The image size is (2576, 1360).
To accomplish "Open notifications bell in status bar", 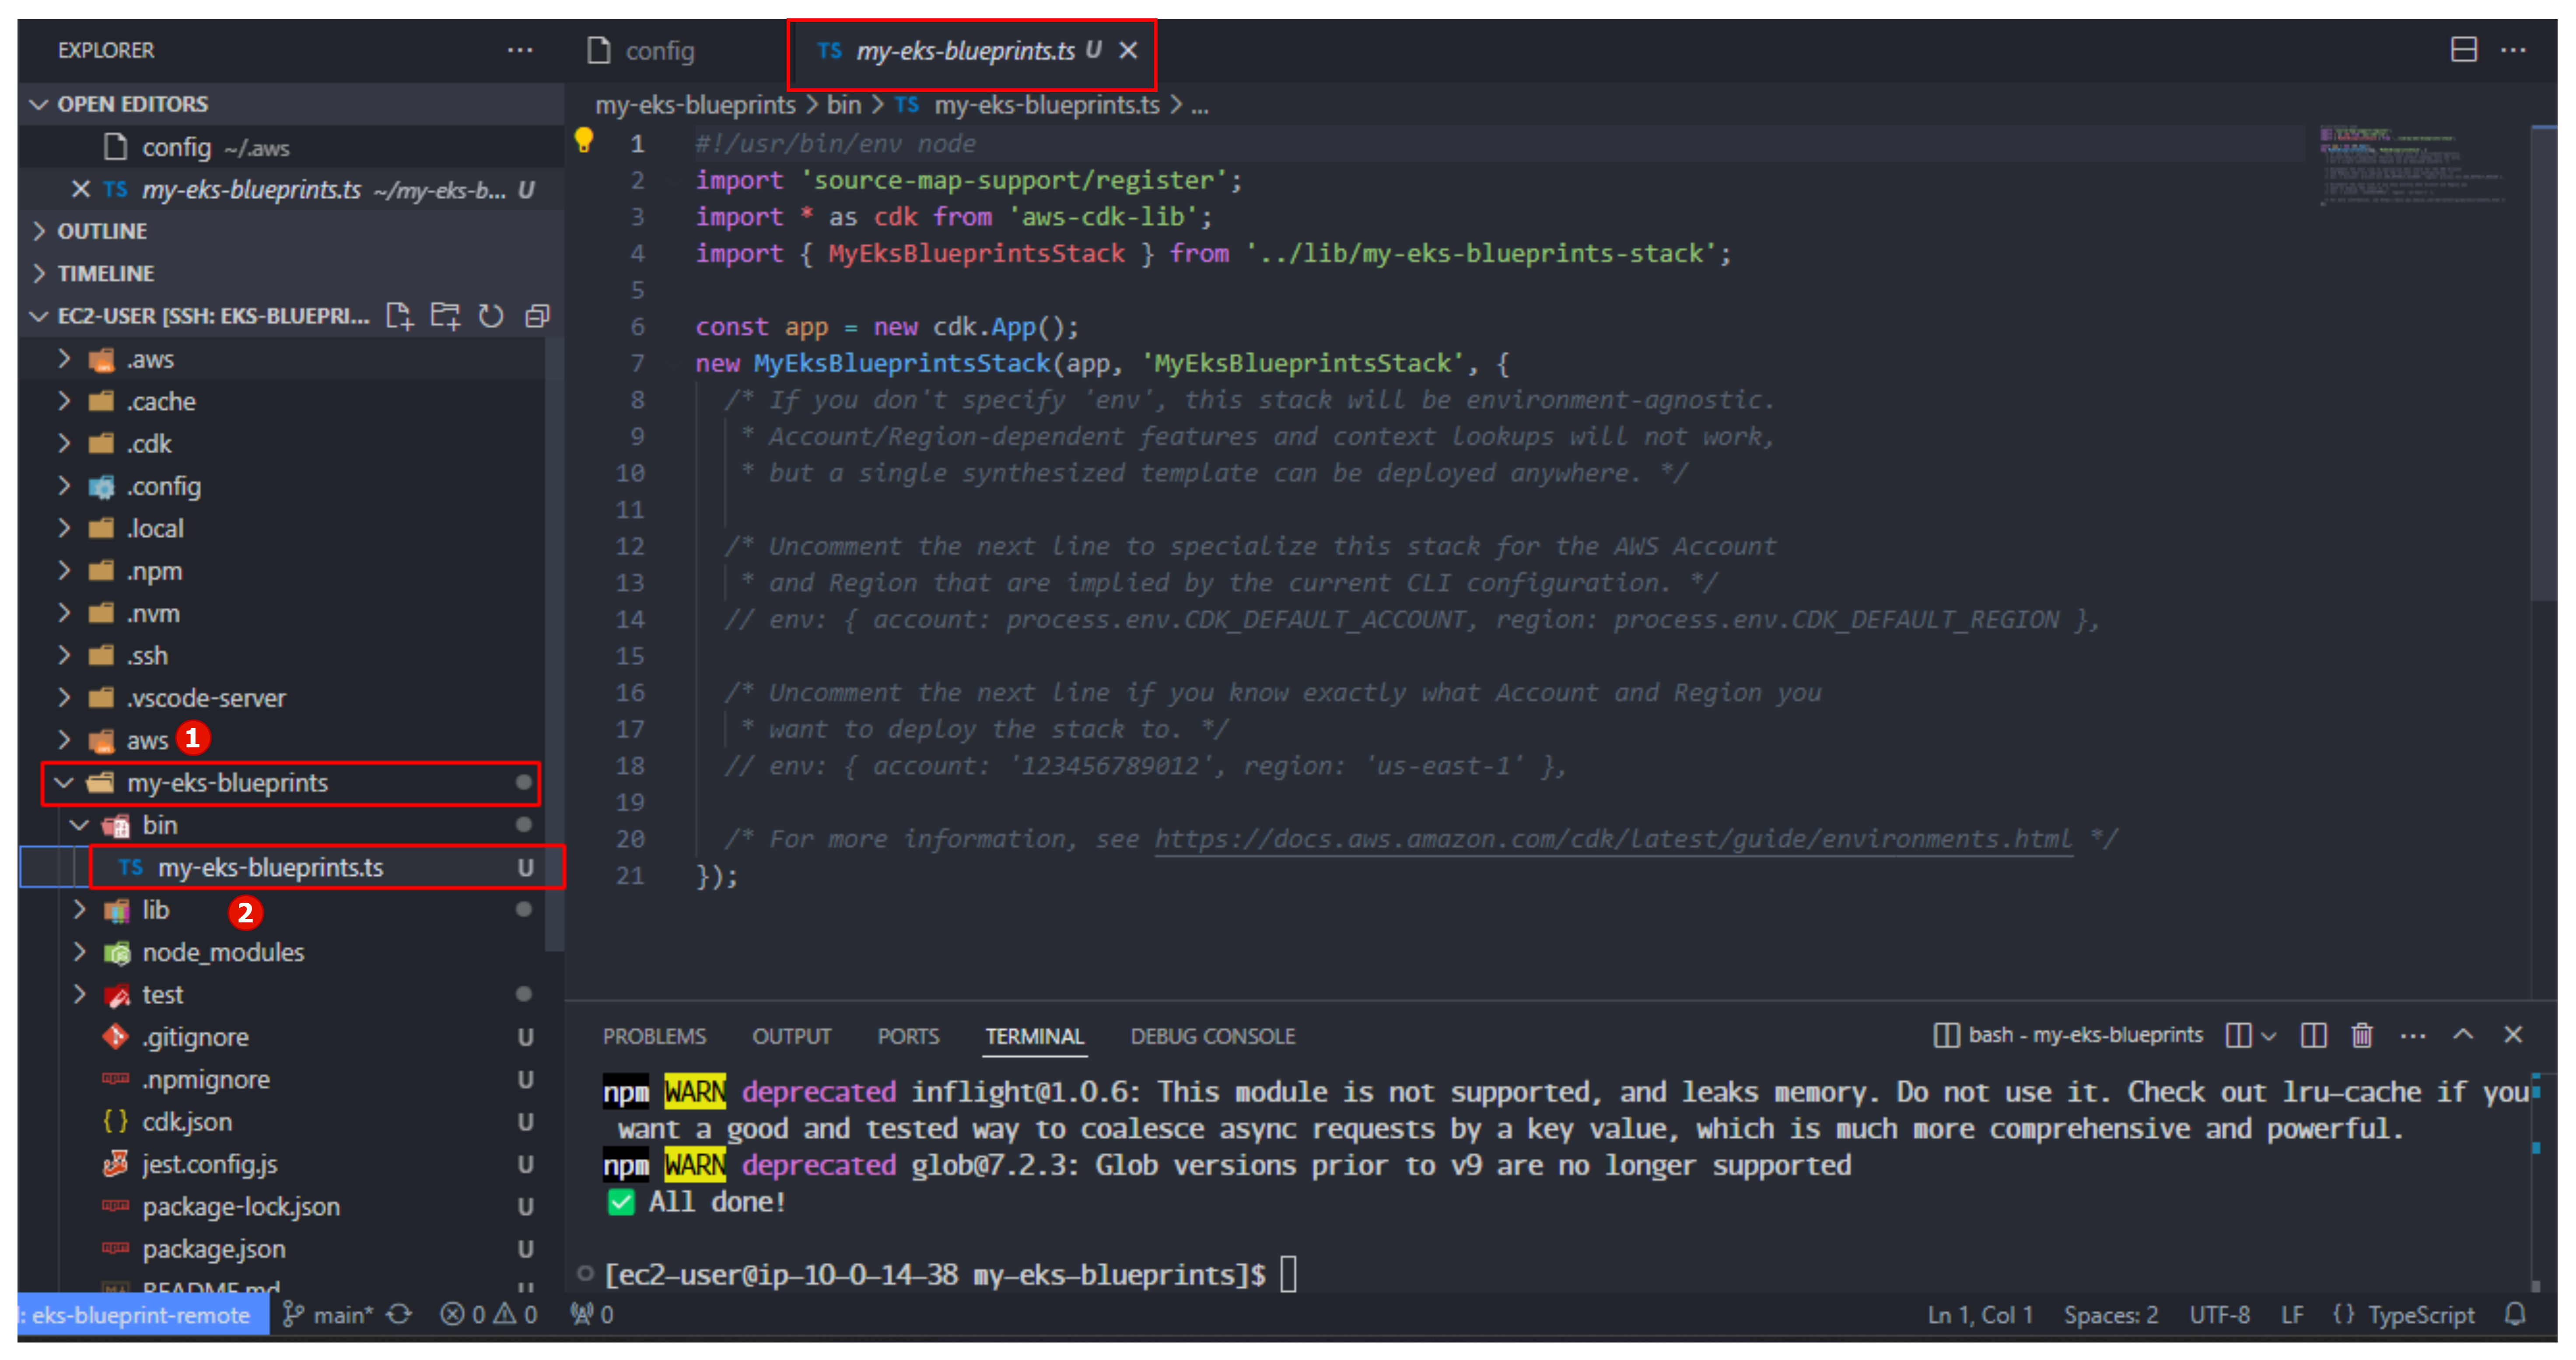I will (x=2516, y=1314).
